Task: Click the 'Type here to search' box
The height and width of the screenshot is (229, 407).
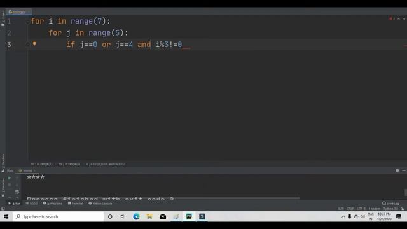Action: pos(58,216)
